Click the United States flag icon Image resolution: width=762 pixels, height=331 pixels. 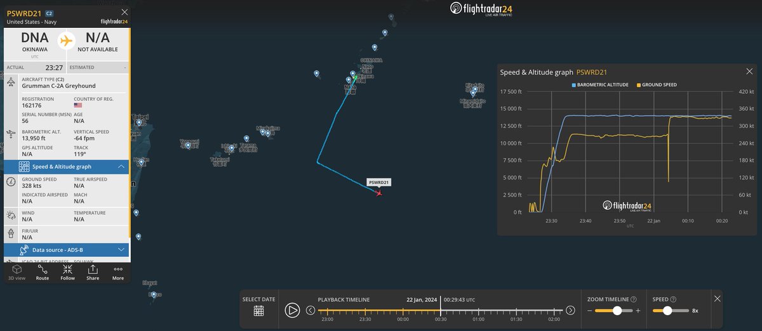click(78, 106)
